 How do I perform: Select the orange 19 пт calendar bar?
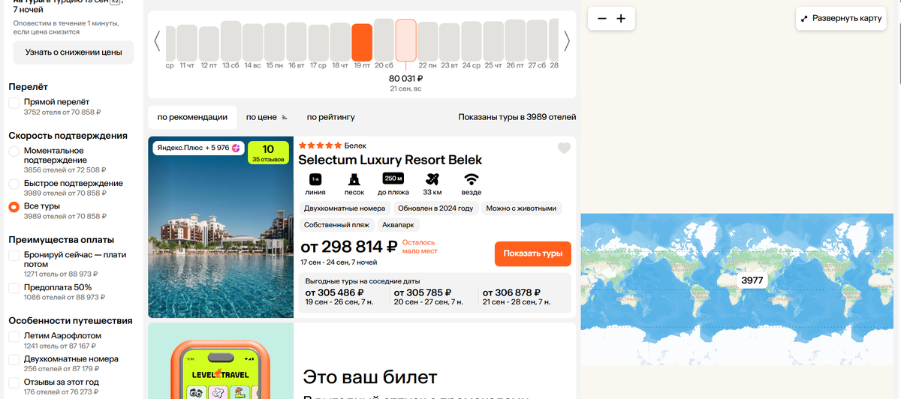pyautogui.click(x=362, y=43)
